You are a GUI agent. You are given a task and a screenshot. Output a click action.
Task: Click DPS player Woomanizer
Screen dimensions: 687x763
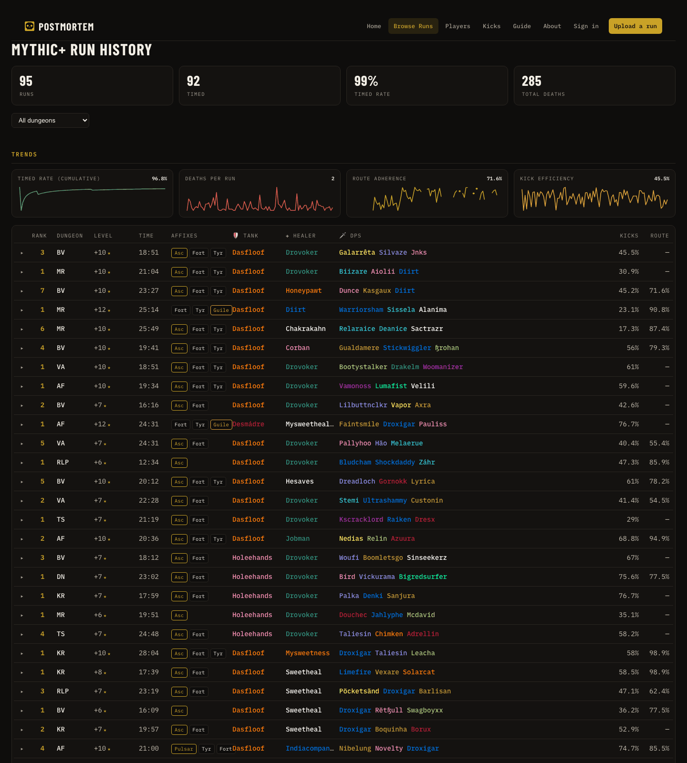click(x=443, y=367)
